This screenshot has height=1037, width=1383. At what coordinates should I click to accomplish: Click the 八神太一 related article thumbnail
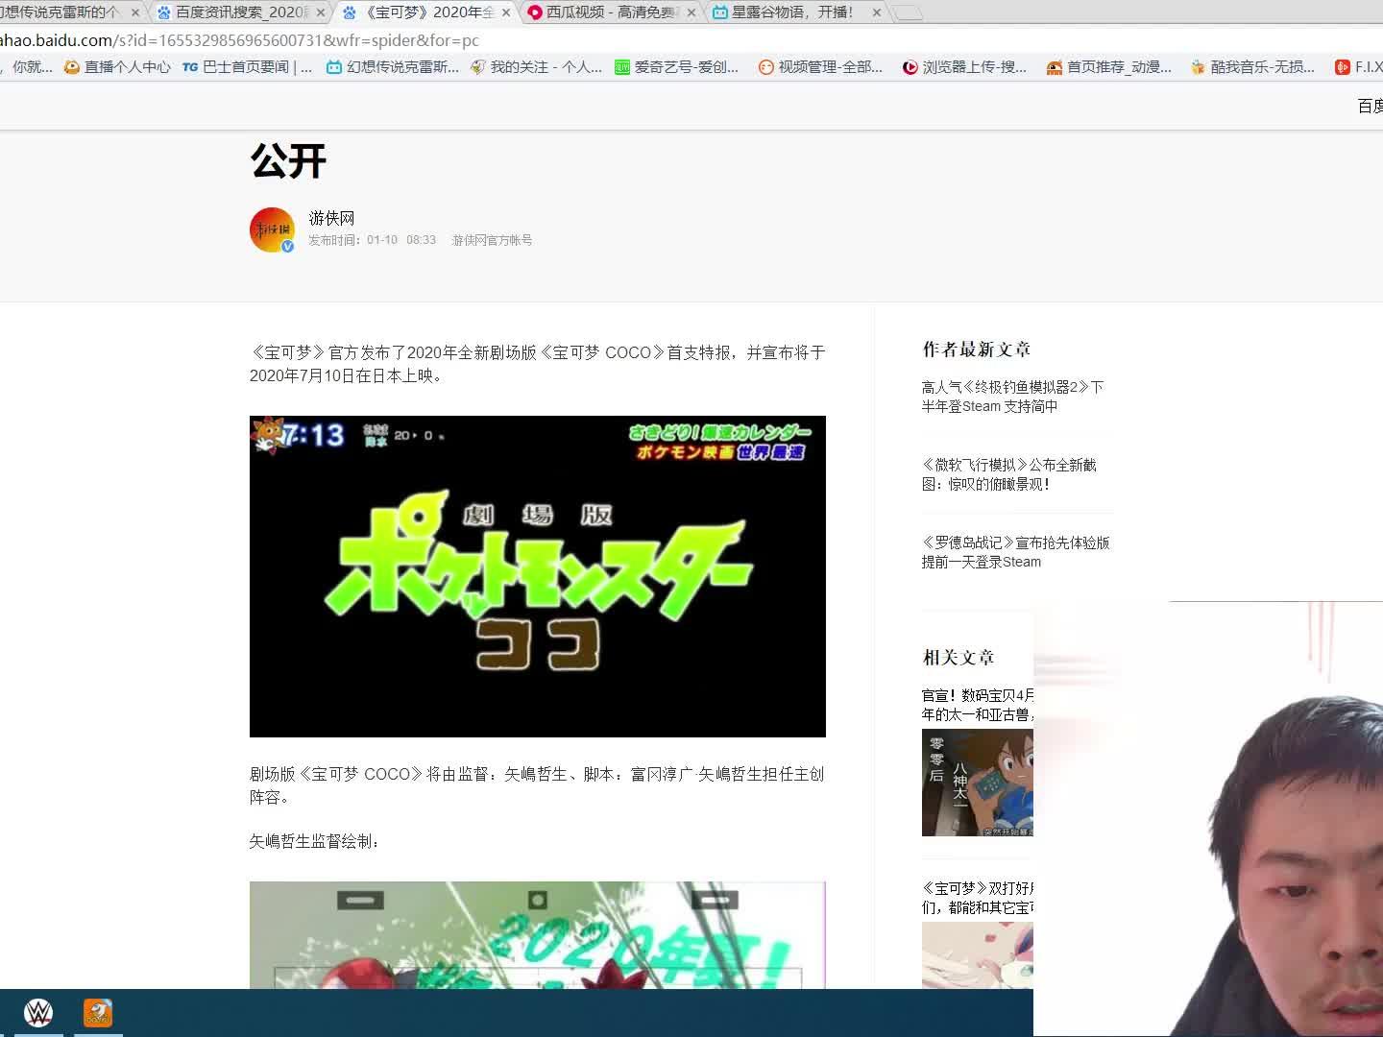978,783
